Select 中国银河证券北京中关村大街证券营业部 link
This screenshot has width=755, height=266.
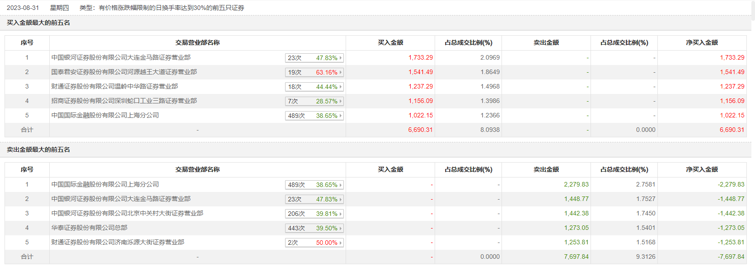pyautogui.click(x=127, y=213)
